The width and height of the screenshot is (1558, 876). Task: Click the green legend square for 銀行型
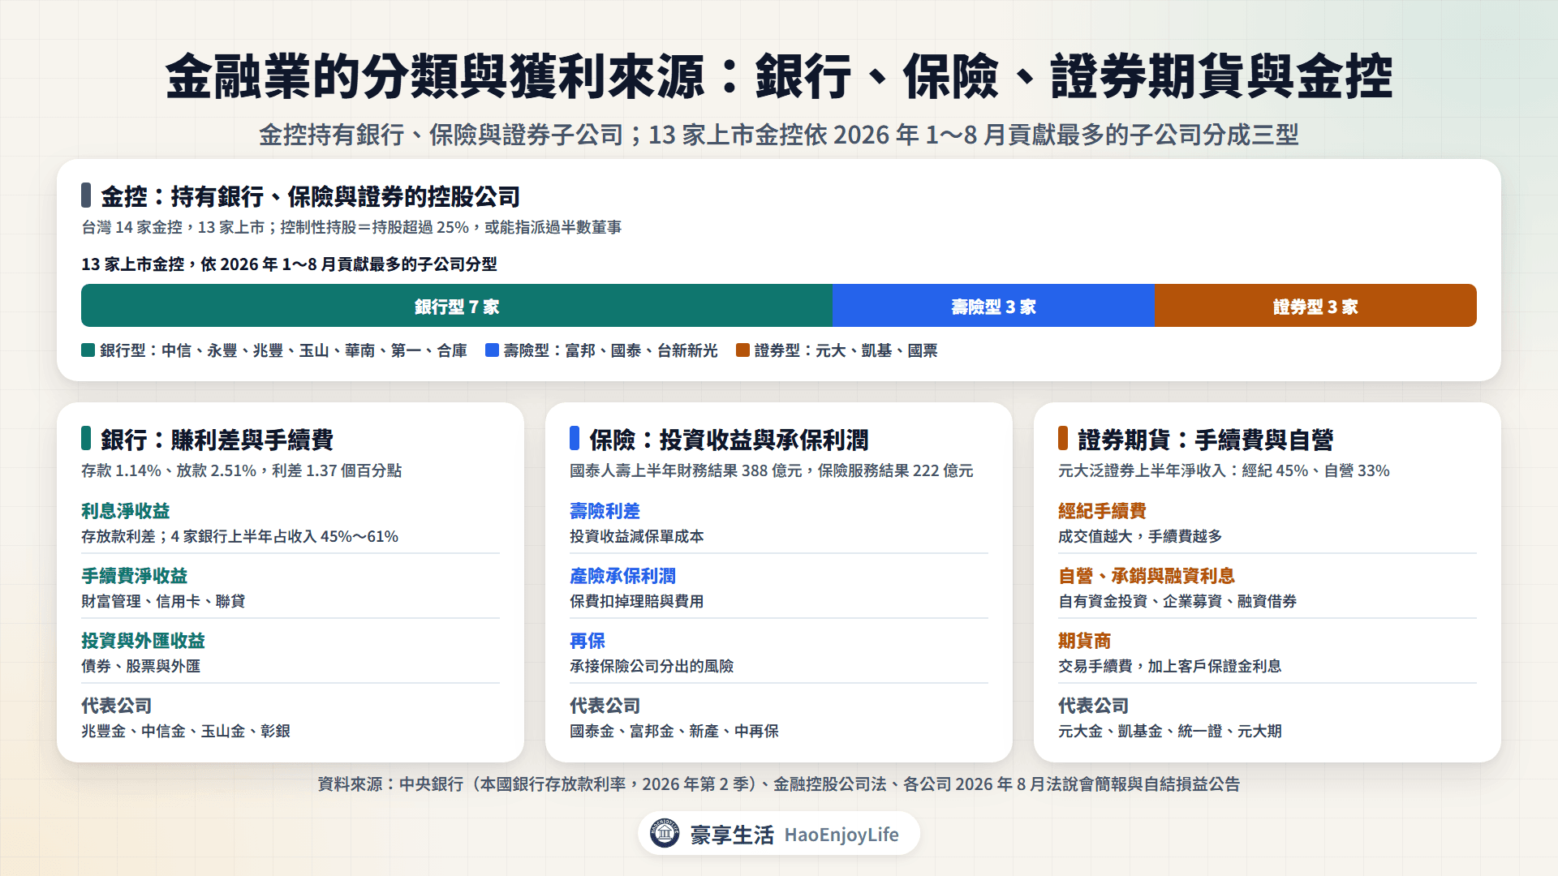coord(88,350)
